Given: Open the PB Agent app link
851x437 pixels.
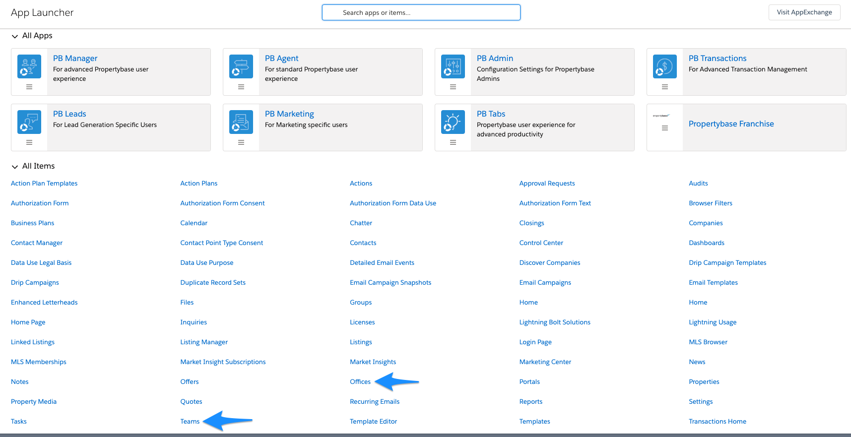Looking at the screenshot, I should point(282,58).
